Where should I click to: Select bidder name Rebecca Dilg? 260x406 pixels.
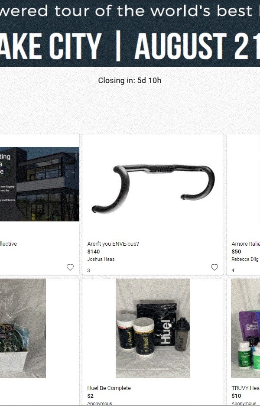[x=245, y=259]
